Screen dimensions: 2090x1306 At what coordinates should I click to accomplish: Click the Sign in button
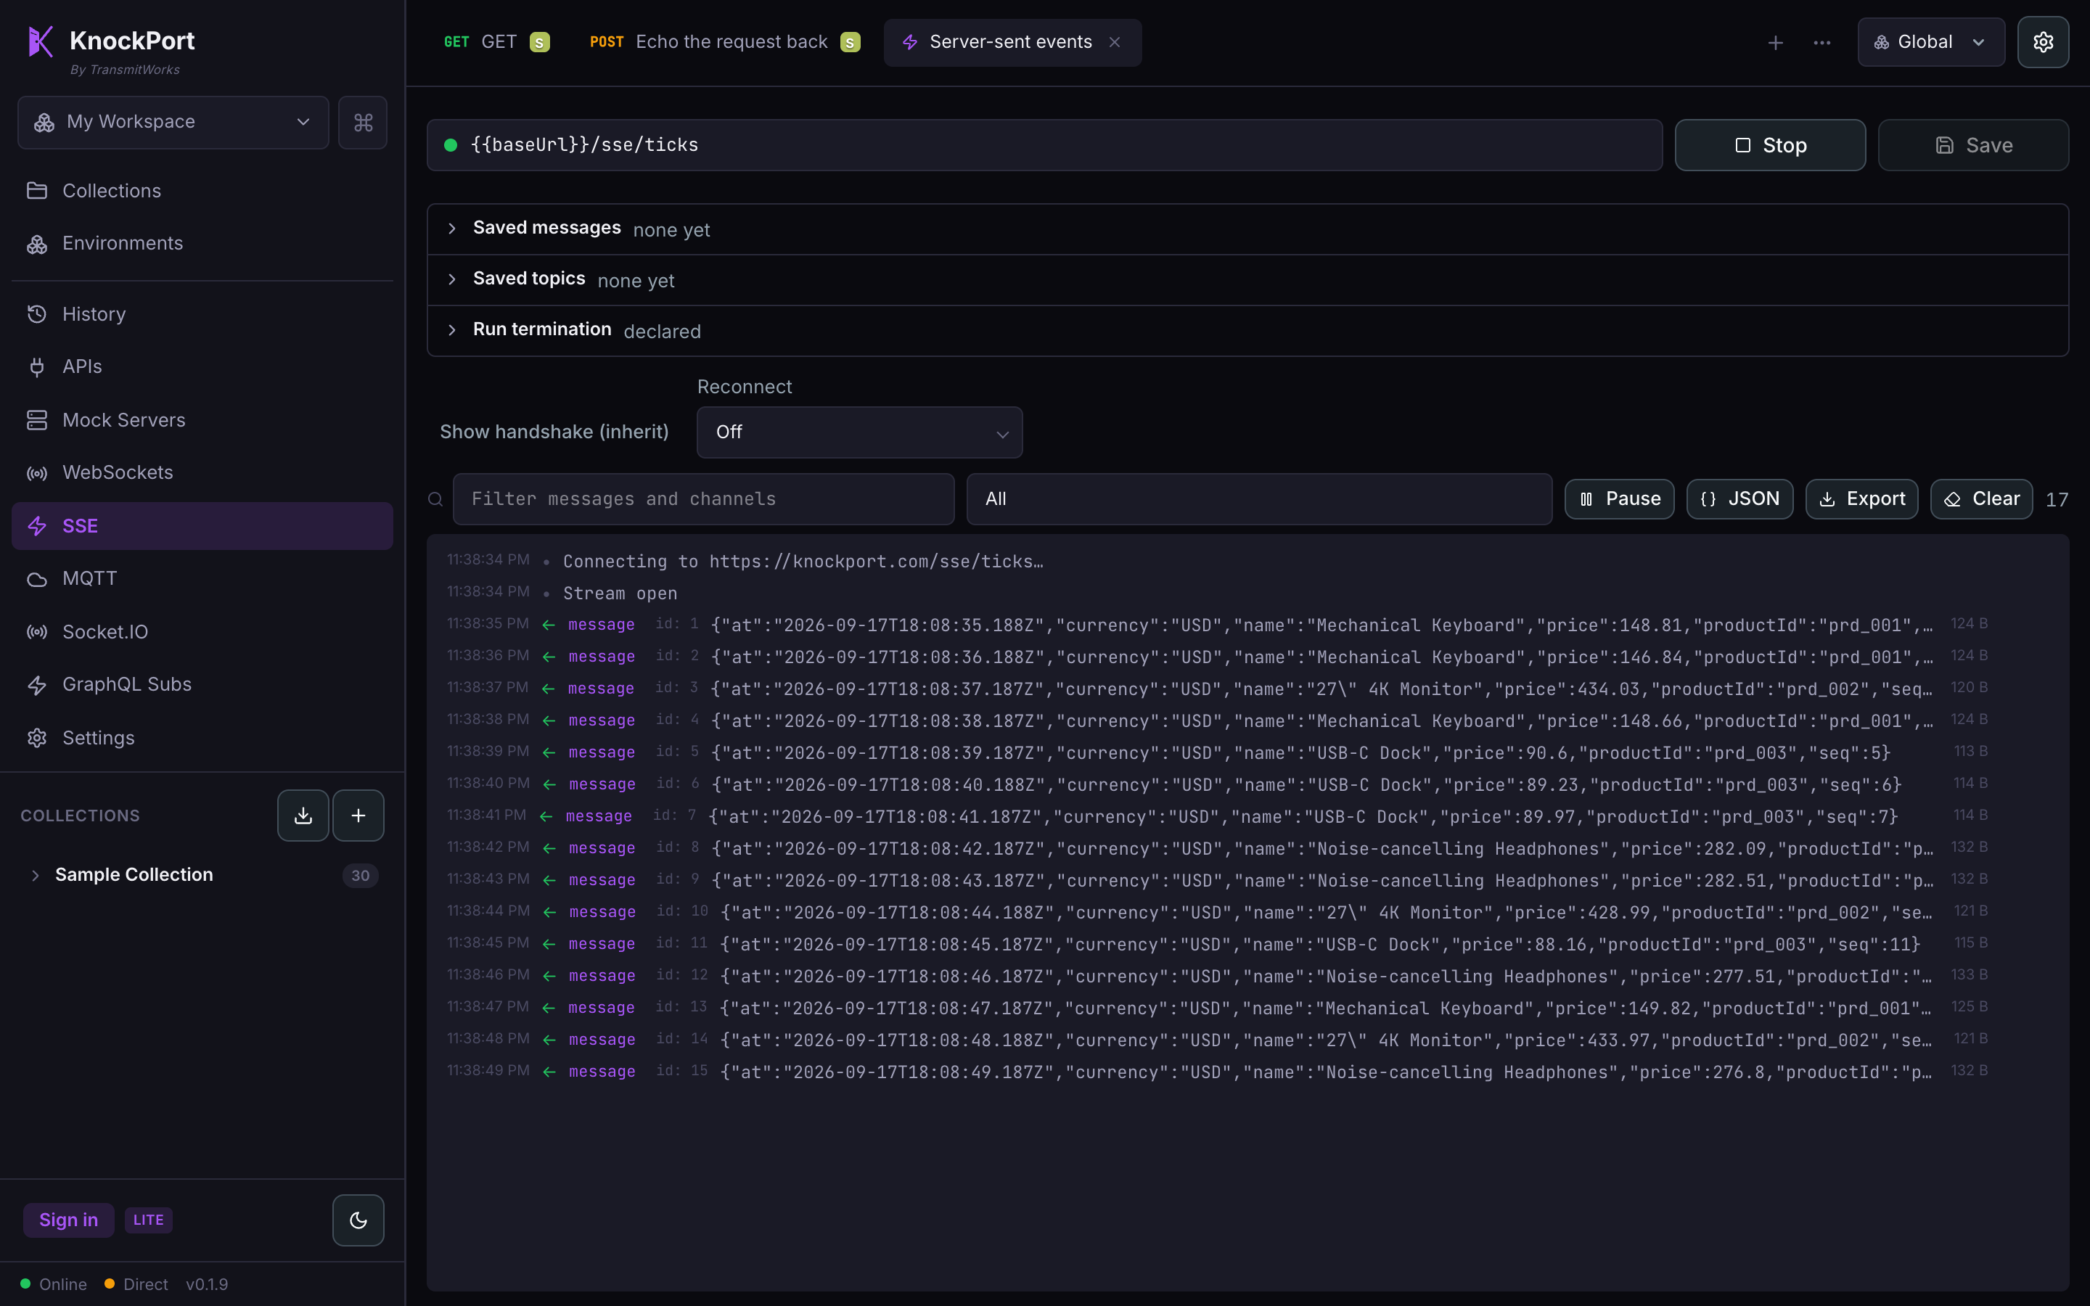(68, 1220)
